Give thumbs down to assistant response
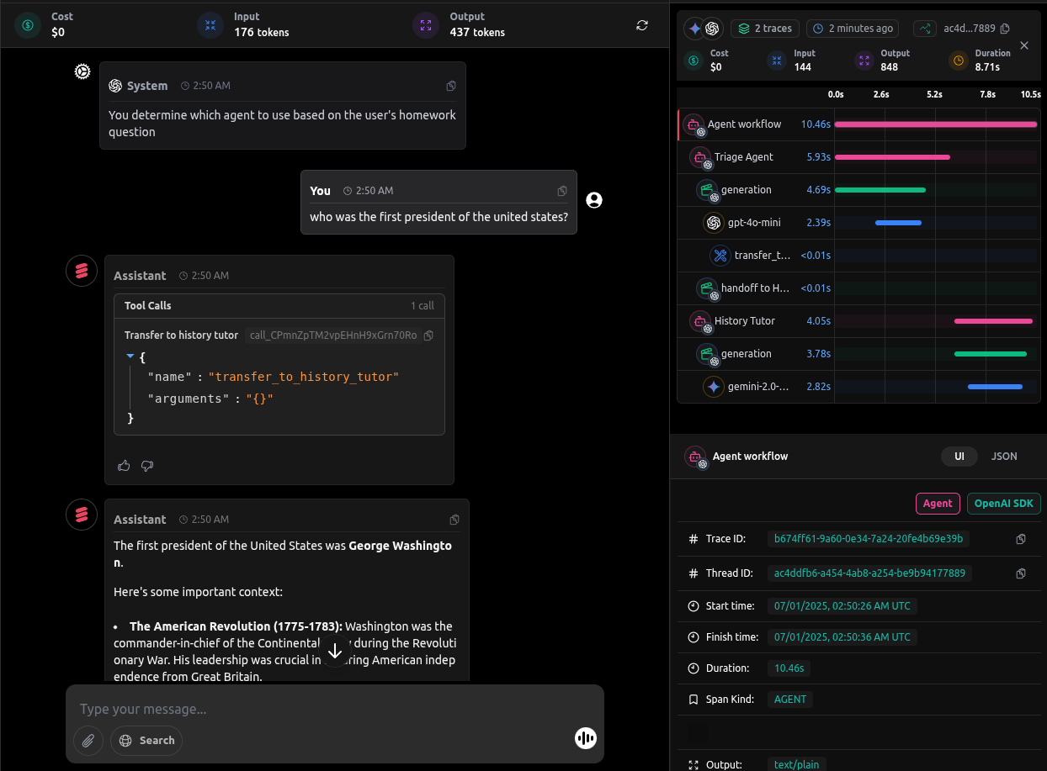This screenshot has height=771, width=1047. coord(147,465)
